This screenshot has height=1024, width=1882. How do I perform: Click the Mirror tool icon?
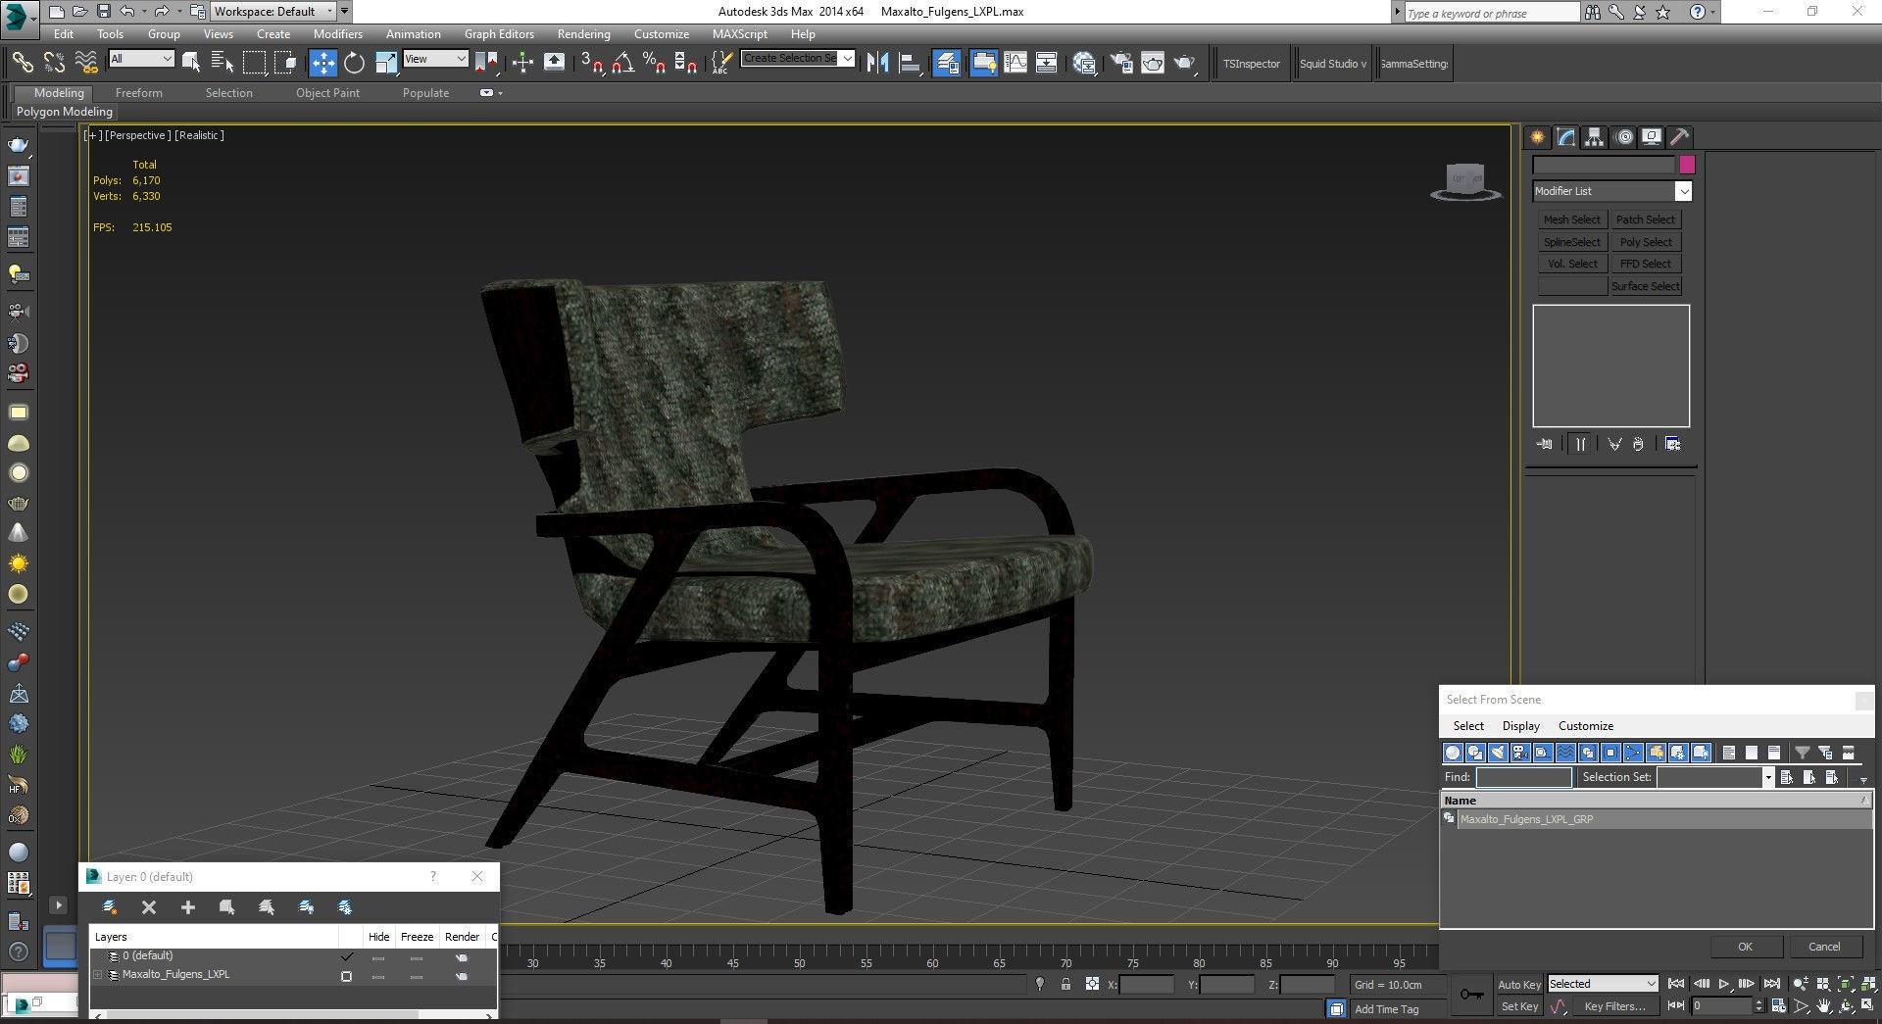point(877,63)
